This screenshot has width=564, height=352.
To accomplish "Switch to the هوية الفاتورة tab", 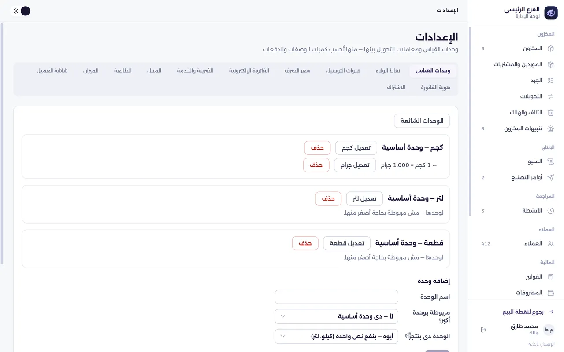I will tap(435, 88).
